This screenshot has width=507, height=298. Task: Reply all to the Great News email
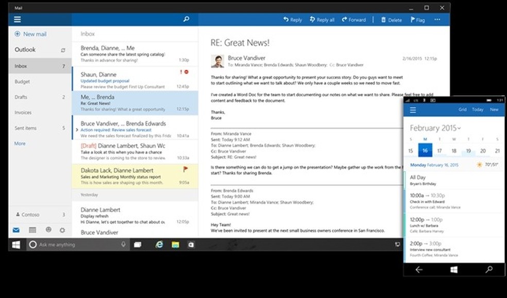322,20
